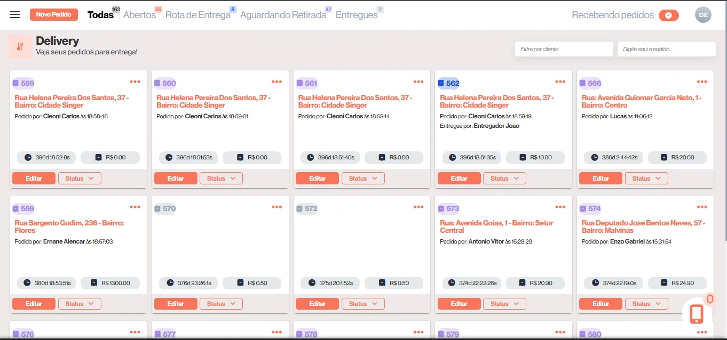Image resolution: width=727 pixels, height=340 pixels.
Task: Click the clock timer 386d 2:44:42s
Action: coord(614,158)
